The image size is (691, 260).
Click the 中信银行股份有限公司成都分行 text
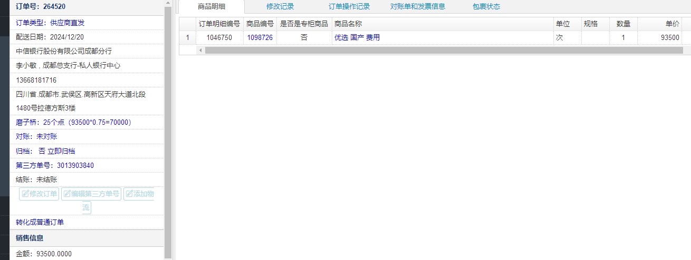[64, 51]
